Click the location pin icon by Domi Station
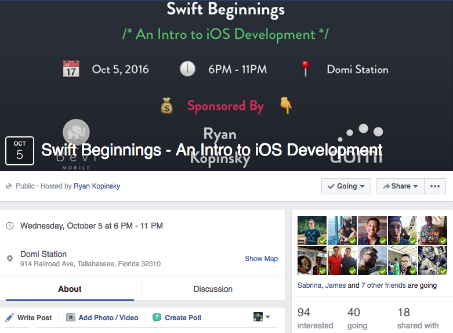This screenshot has width=453, height=333. coord(10,258)
